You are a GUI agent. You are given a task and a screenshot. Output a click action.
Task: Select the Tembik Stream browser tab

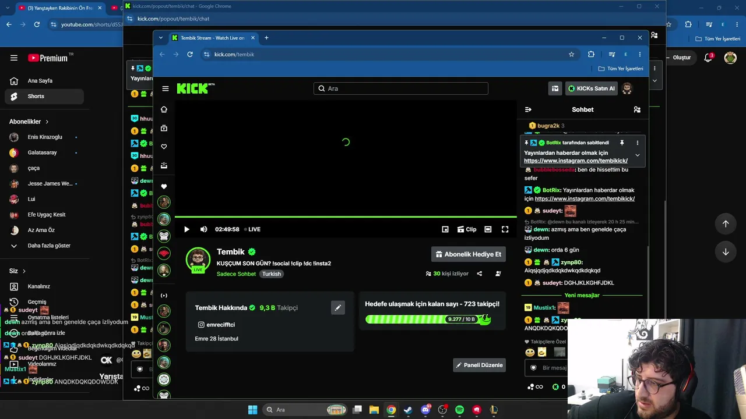pyautogui.click(x=213, y=38)
